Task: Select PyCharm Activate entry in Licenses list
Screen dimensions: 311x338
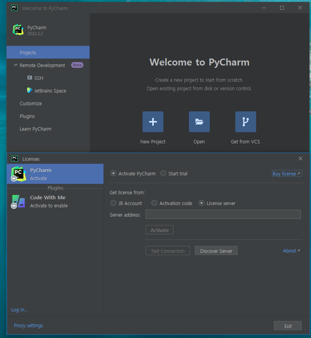Action: click(x=55, y=174)
